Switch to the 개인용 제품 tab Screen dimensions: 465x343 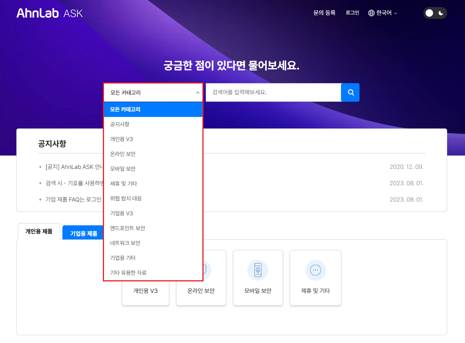coord(39,232)
